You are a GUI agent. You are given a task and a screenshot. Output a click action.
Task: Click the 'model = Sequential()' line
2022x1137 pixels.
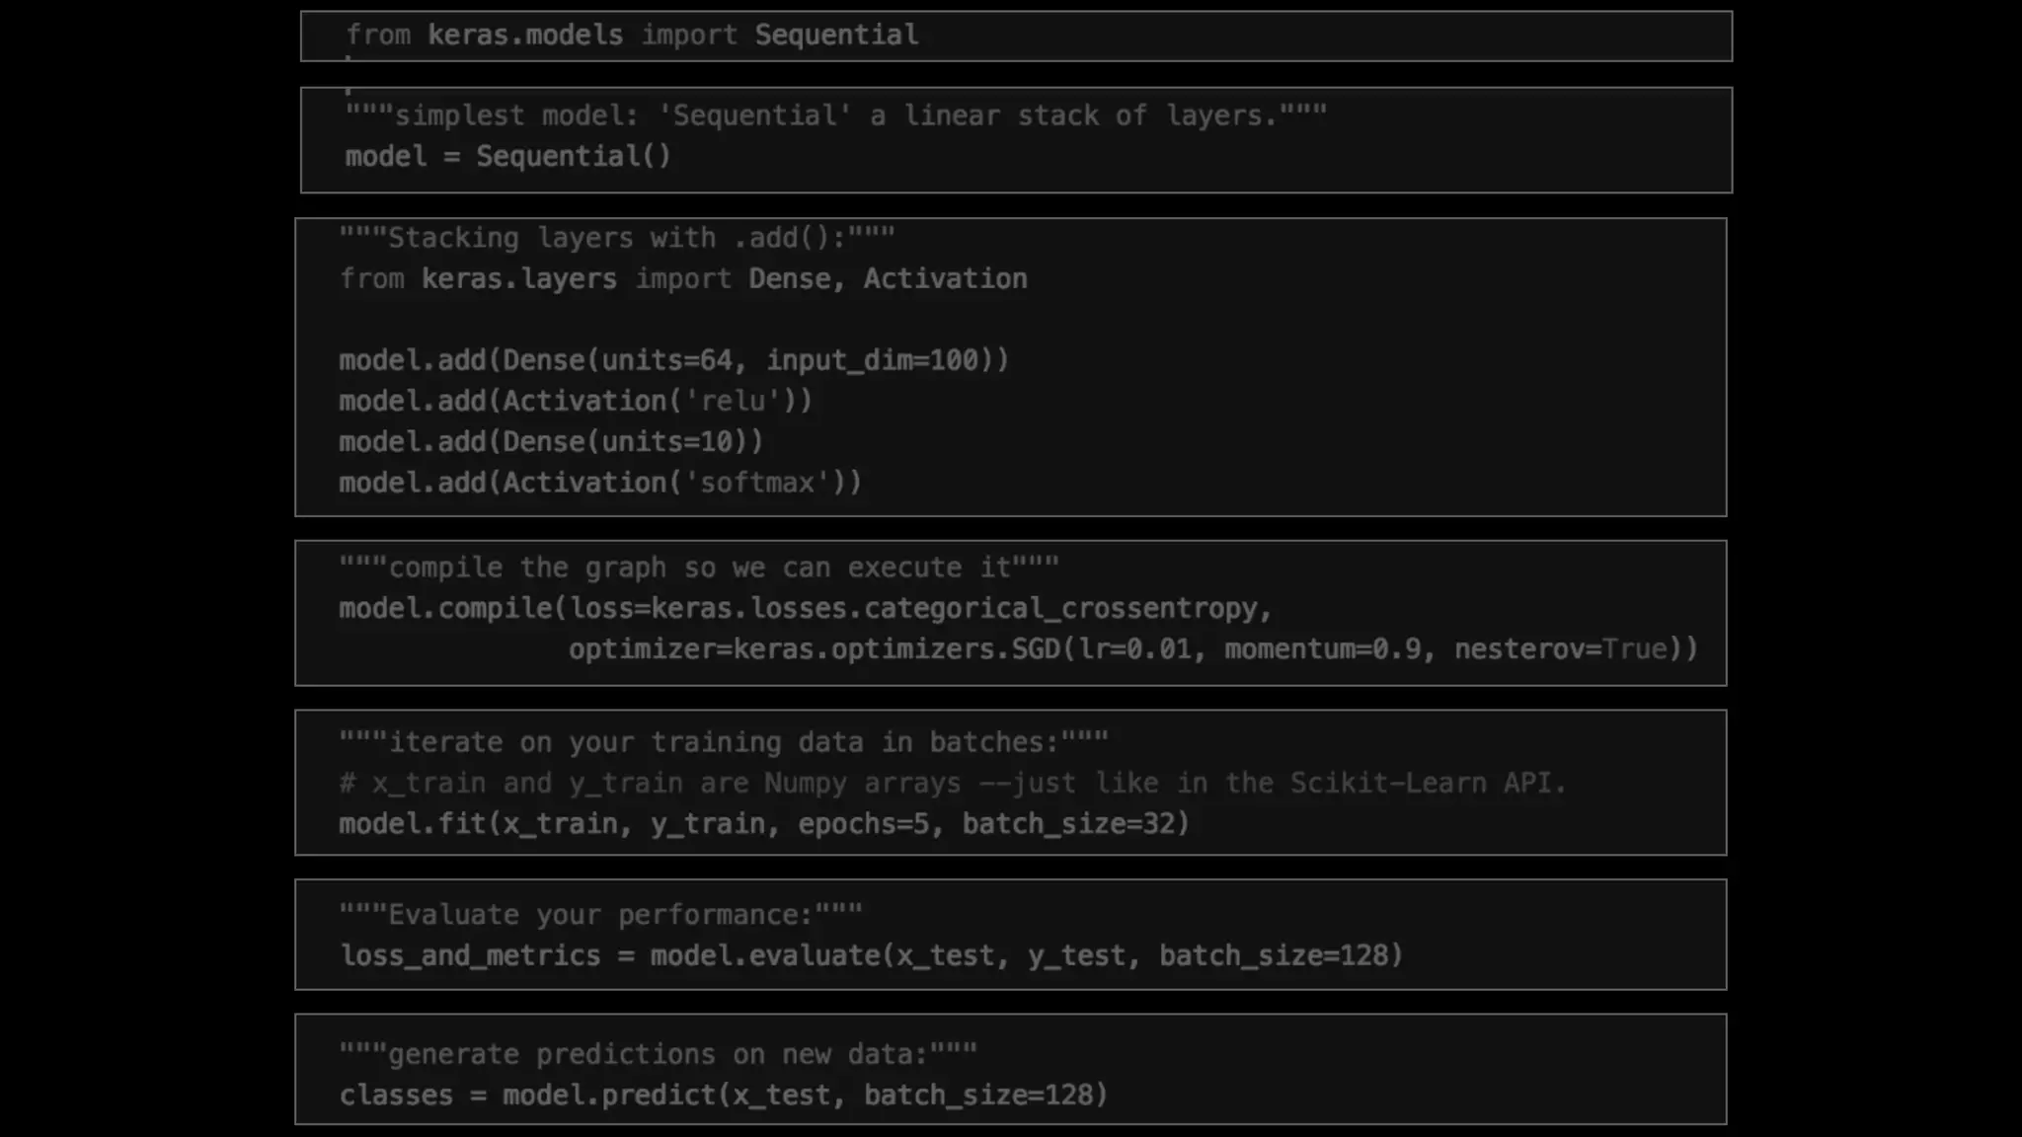click(x=507, y=156)
